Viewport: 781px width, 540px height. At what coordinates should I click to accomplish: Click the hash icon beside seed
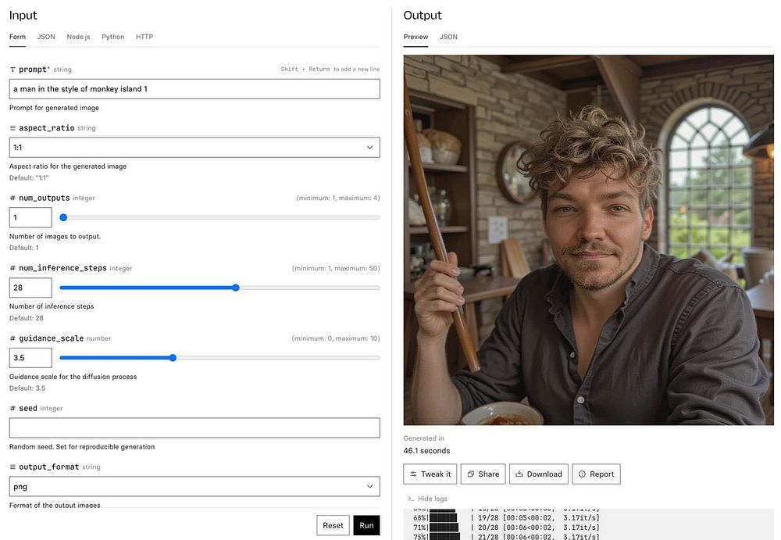pyautogui.click(x=12, y=409)
